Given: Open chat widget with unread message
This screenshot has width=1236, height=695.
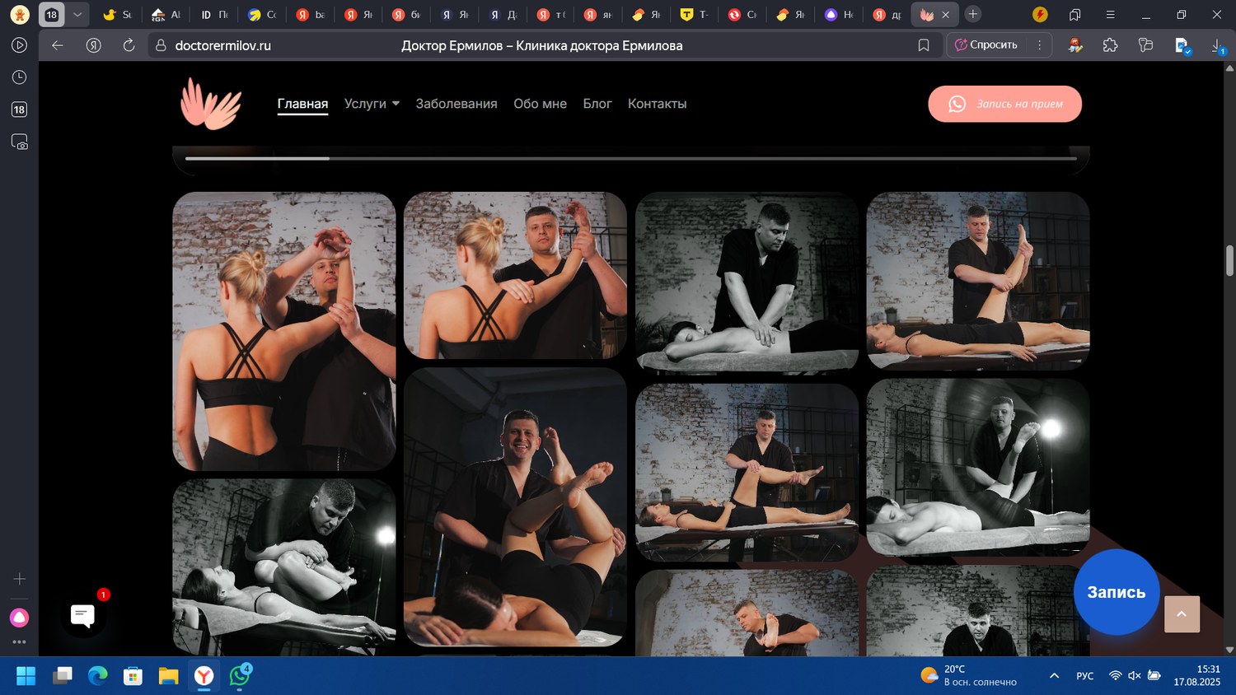Looking at the screenshot, I should point(82,615).
